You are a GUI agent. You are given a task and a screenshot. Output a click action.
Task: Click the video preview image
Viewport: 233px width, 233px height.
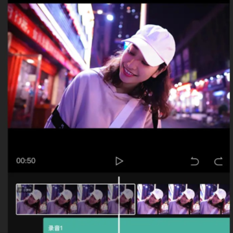(118, 65)
